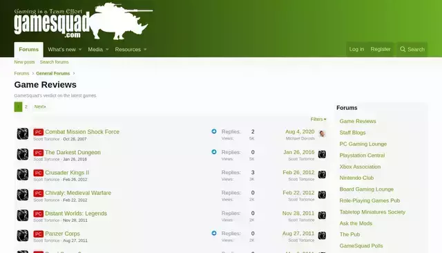
Task: Click the Search forums sub-navigation link
Action: (54, 62)
